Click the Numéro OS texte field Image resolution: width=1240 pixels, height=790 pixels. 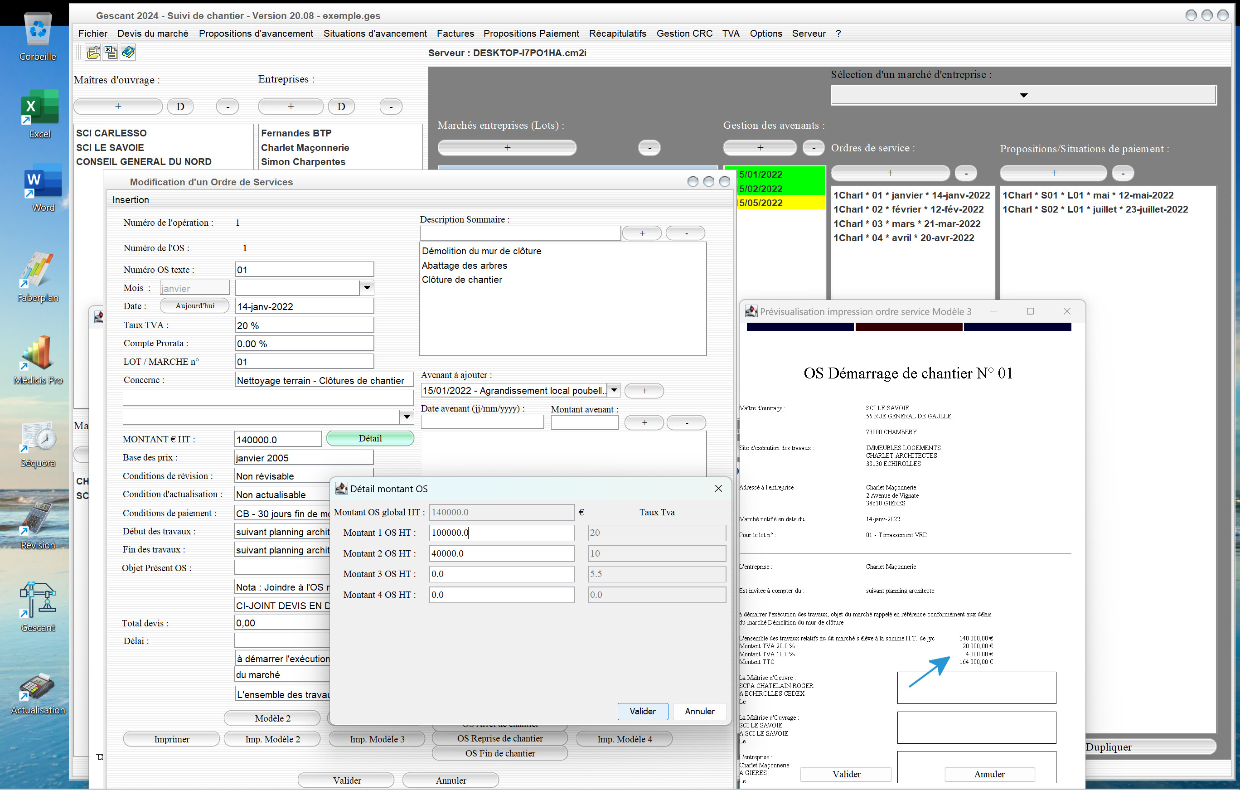[x=304, y=269]
